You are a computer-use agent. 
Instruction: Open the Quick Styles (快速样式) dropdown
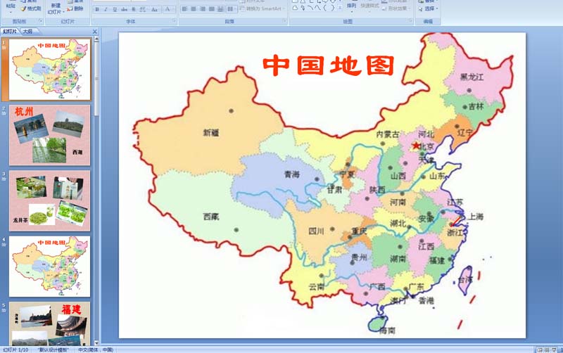(369, 7)
